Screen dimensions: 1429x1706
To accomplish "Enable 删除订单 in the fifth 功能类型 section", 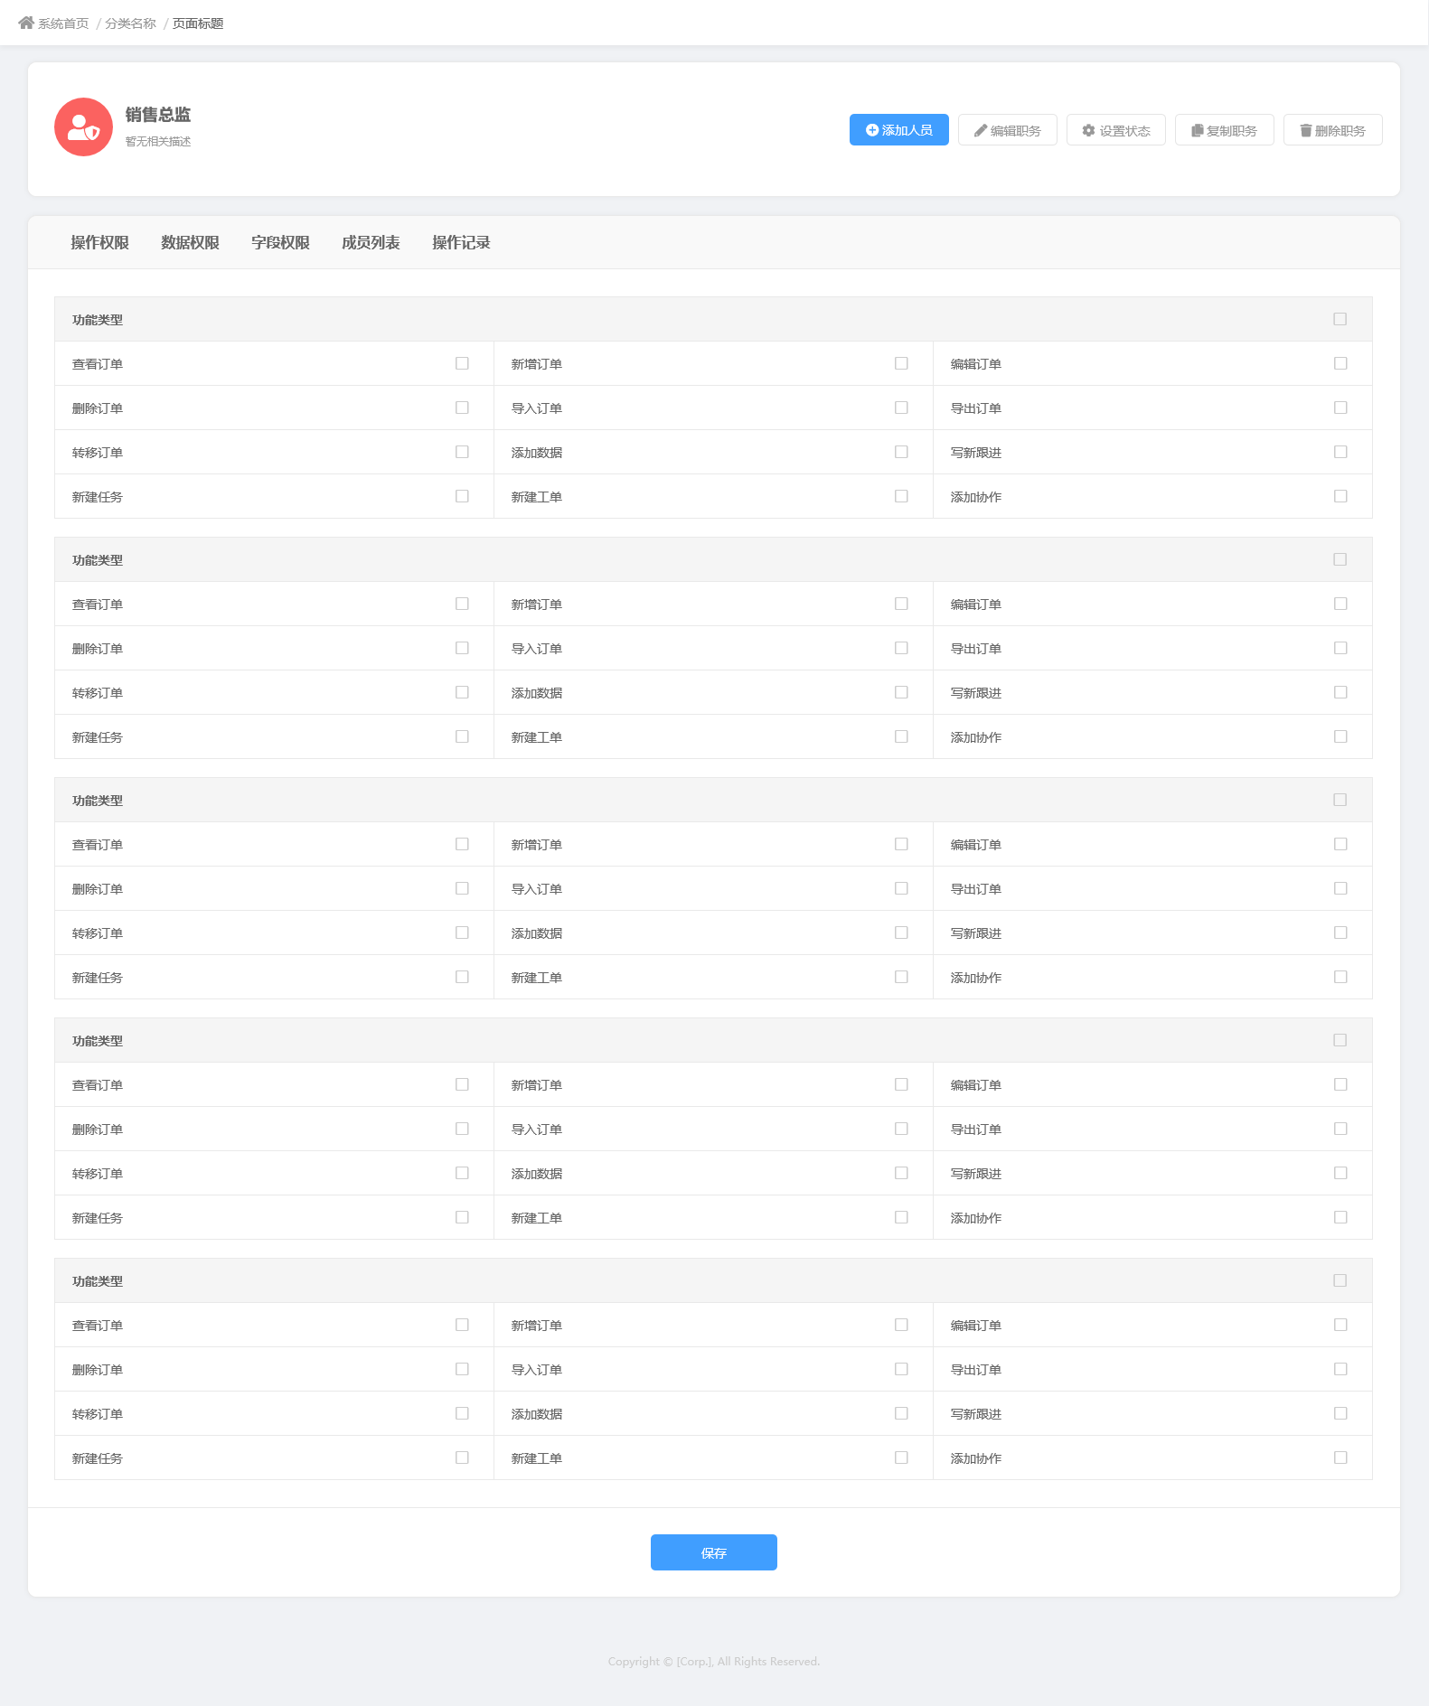I will (462, 1369).
